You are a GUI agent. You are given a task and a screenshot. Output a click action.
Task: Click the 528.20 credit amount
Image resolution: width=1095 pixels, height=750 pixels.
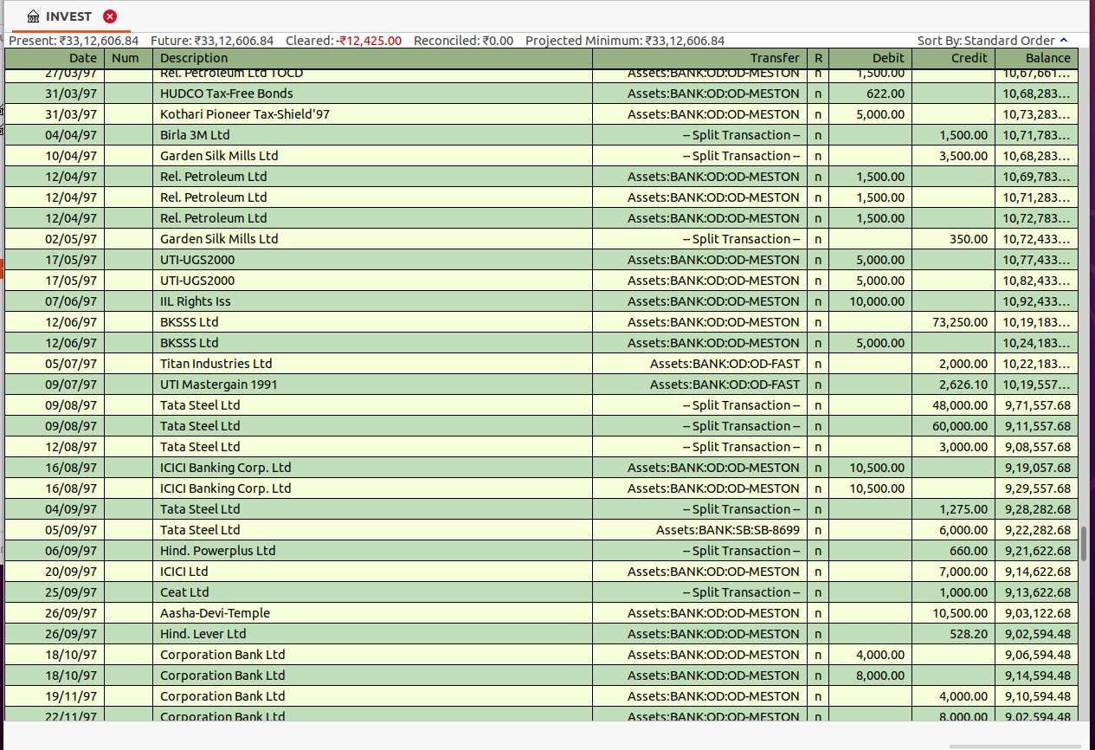(969, 634)
